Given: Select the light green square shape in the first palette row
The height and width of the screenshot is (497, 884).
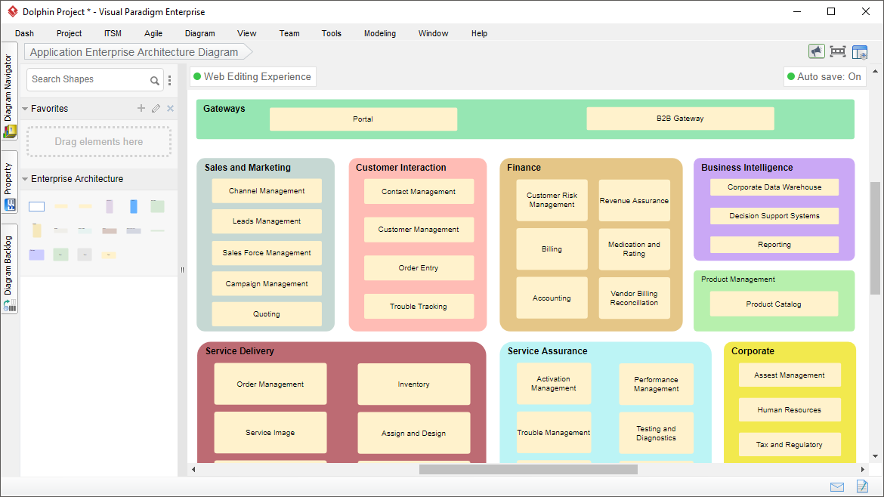Looking at the screenshot, I should (x=158, y=207).
